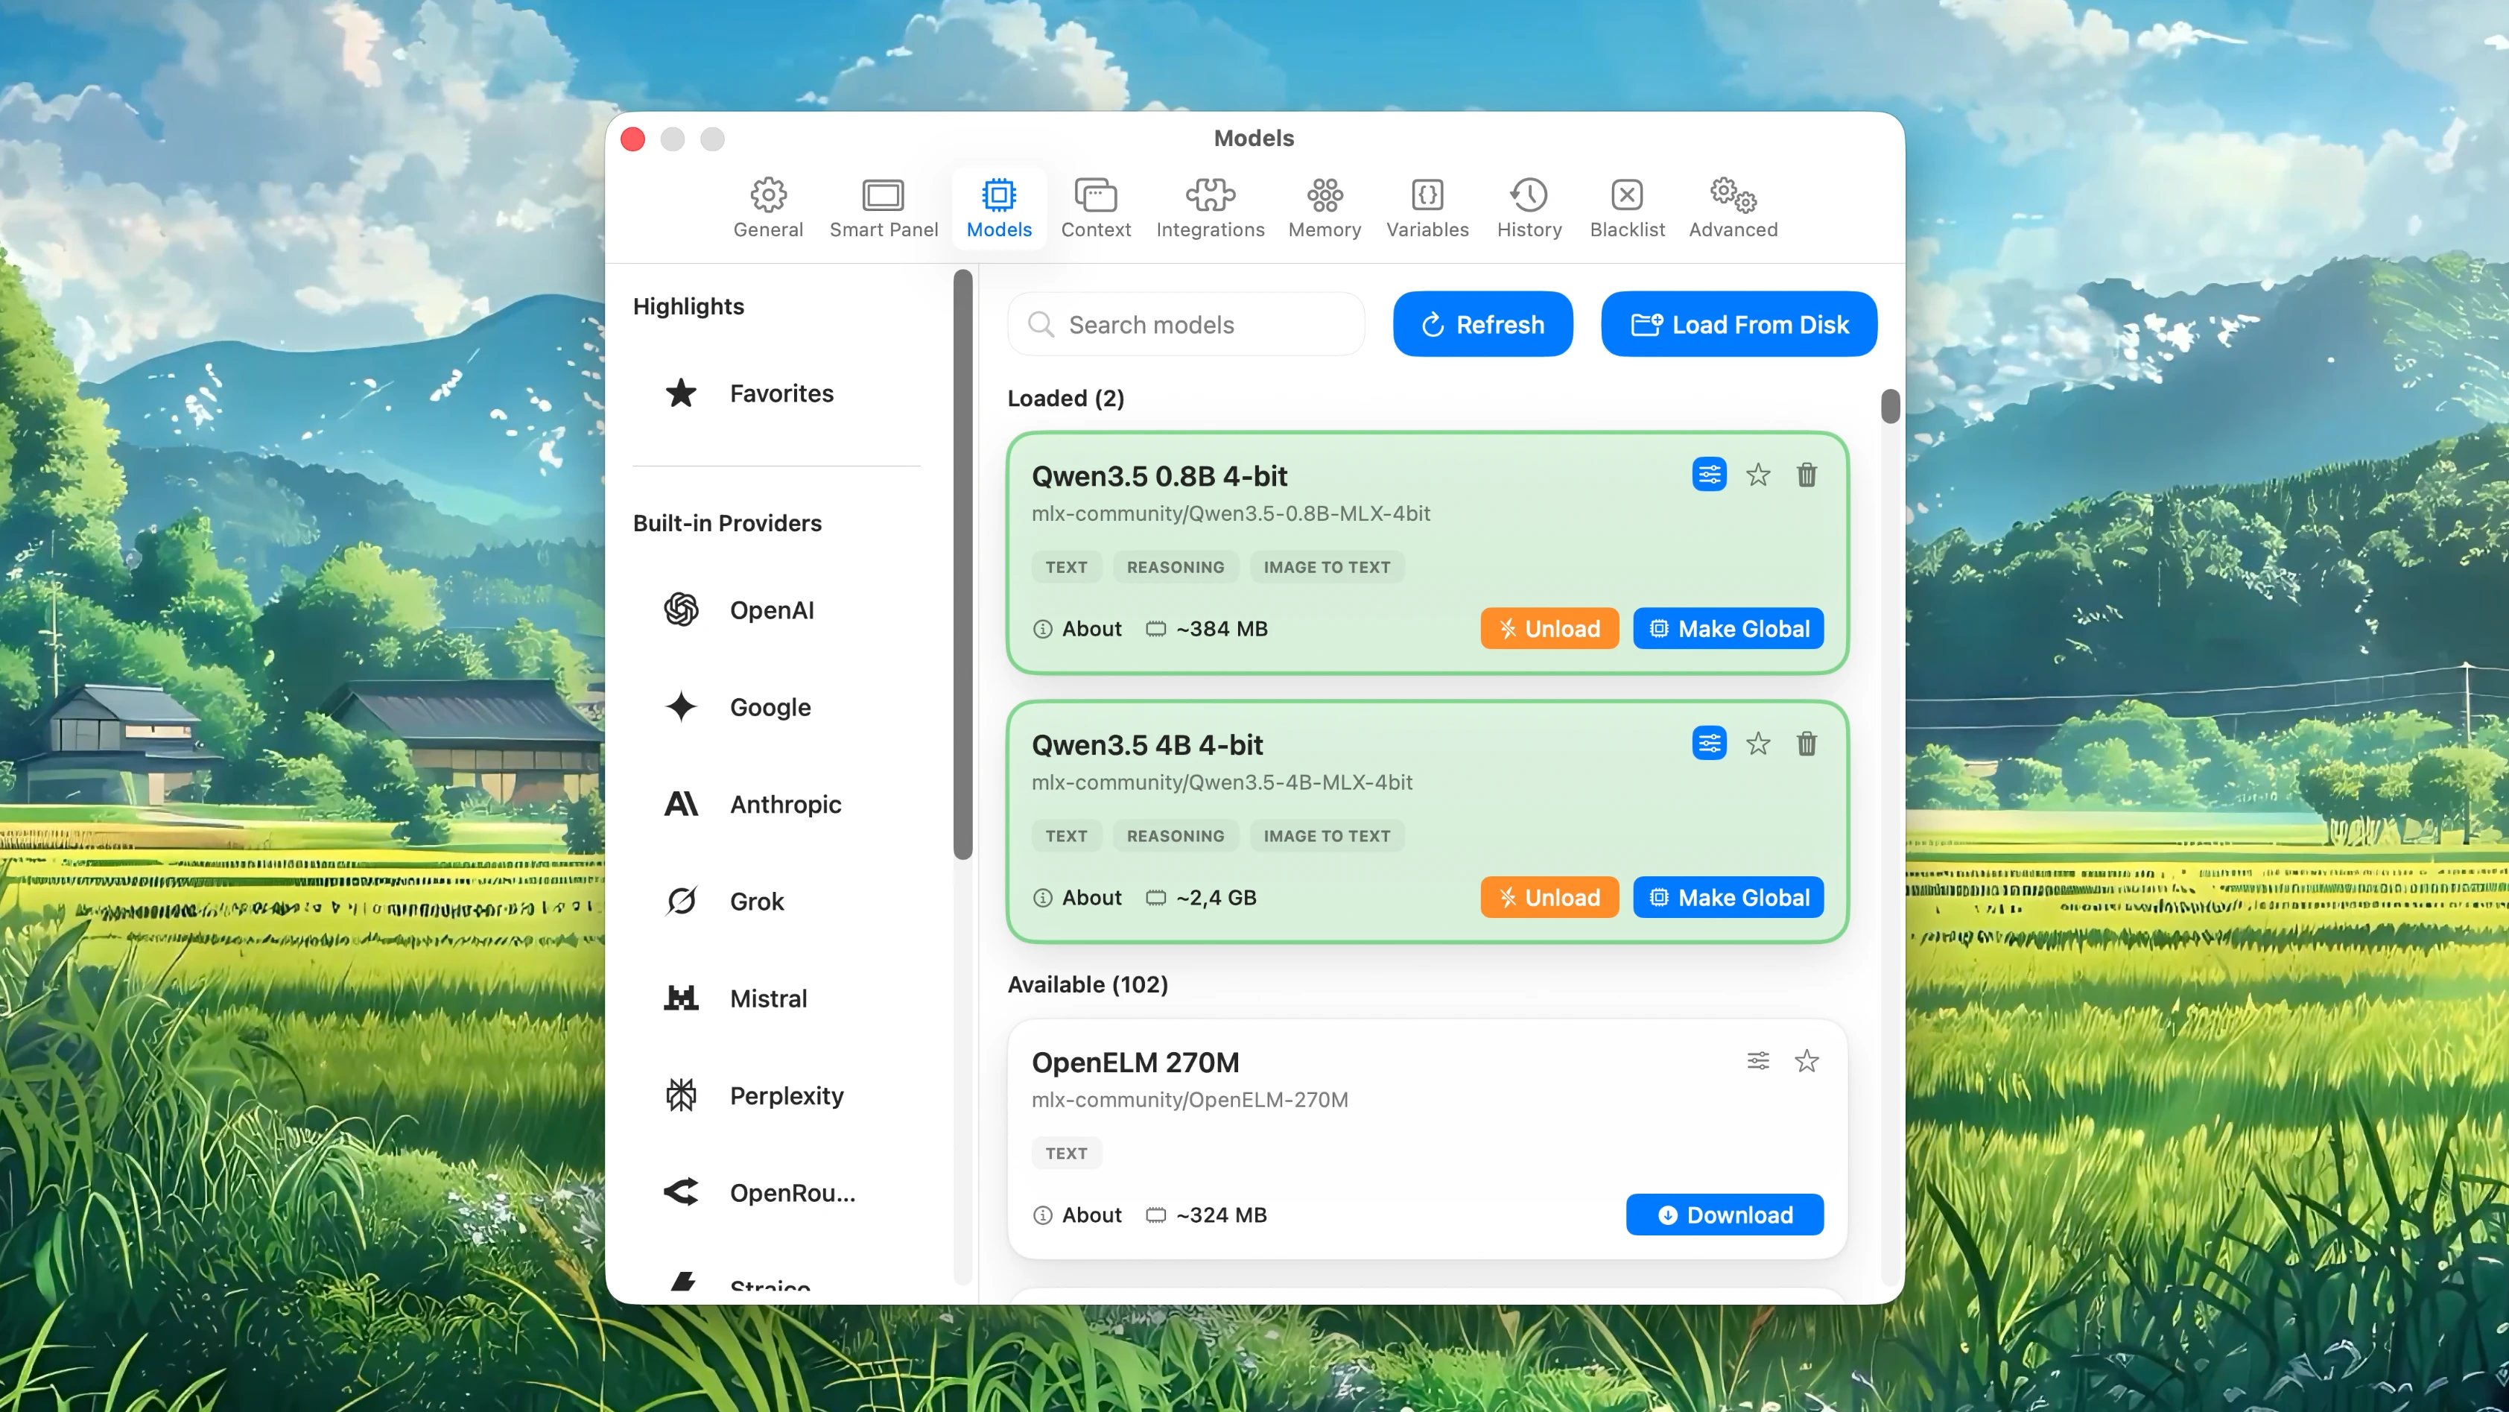
Task: Select the Mistral provider
Action: click(769, 998)
